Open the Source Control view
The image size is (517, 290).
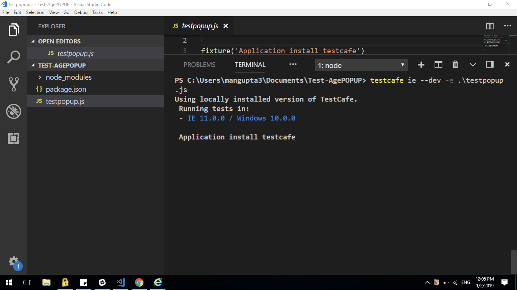point(14,84)
